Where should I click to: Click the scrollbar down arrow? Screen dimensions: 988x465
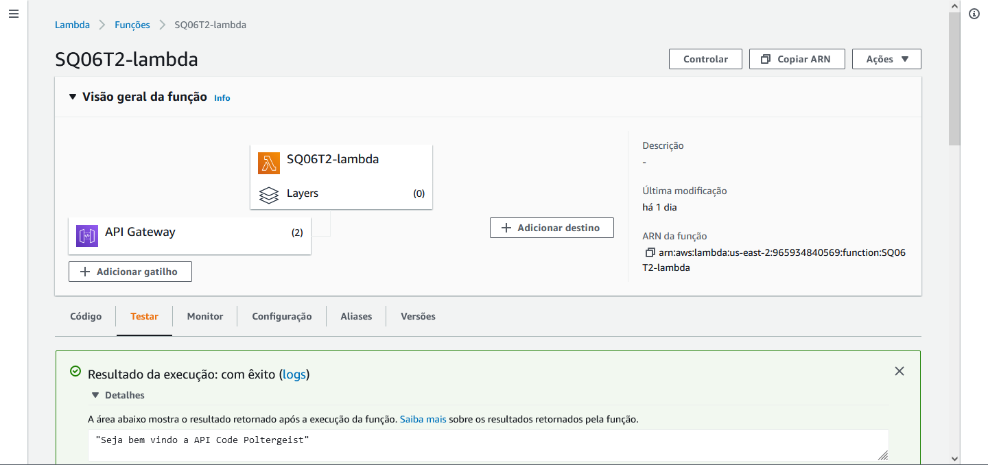(954, 458)
